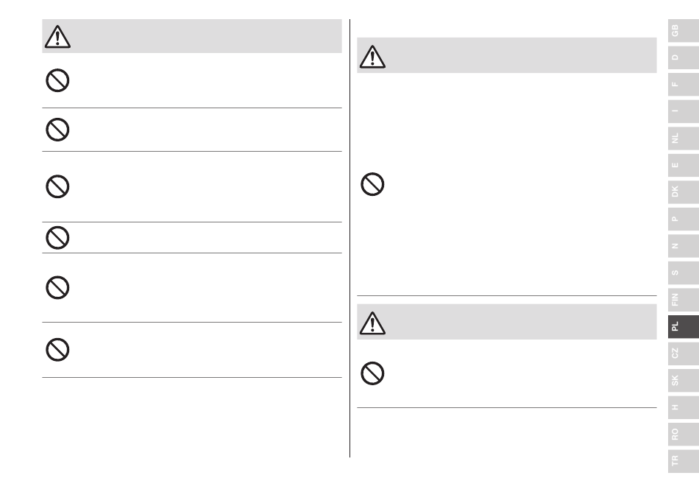Click warning triangle in lower right header
This screenshot has height=492, width=699.
coord(372,323)
